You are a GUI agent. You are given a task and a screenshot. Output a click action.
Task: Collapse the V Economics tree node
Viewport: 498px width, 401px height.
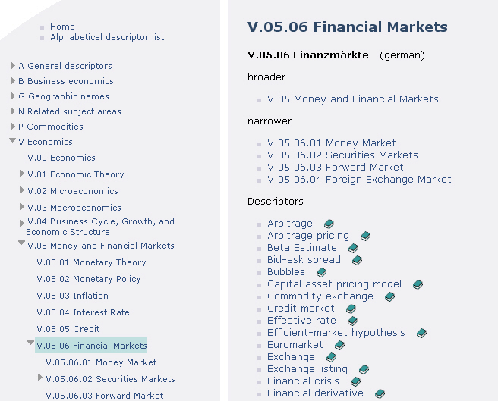[x=13, y=141]
